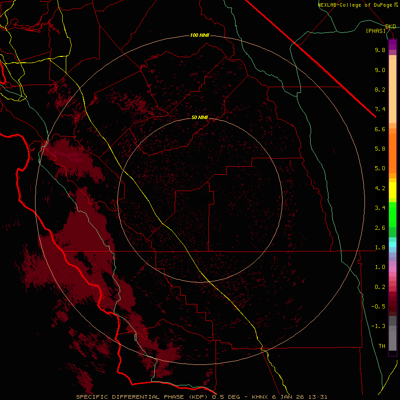The width and height of the screenshot is (400, 400).
Task: Select the 50 NMI range ring label
Action: (x=200, y=117)
